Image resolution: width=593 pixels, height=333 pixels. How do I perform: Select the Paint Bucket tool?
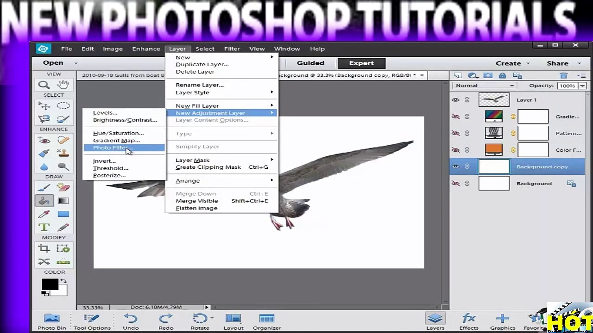tap(44, 201)
